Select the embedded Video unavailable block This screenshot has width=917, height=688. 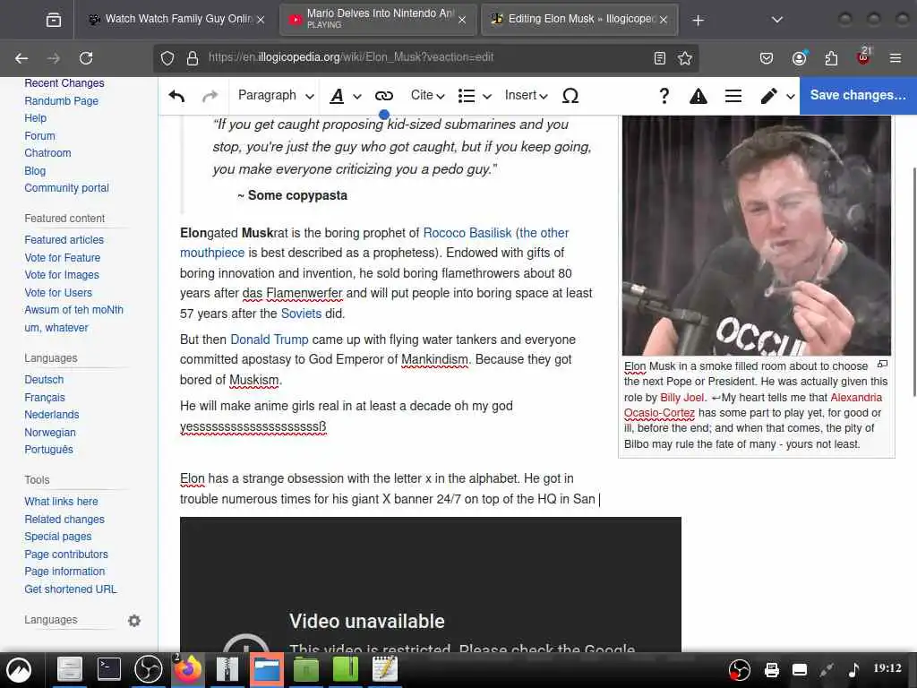tap(431, 584)
